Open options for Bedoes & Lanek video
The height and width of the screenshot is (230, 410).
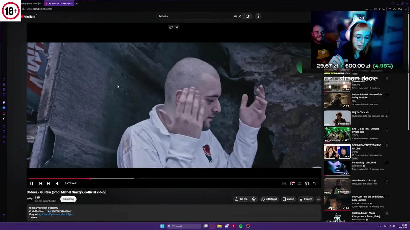(x=387, y=95)
